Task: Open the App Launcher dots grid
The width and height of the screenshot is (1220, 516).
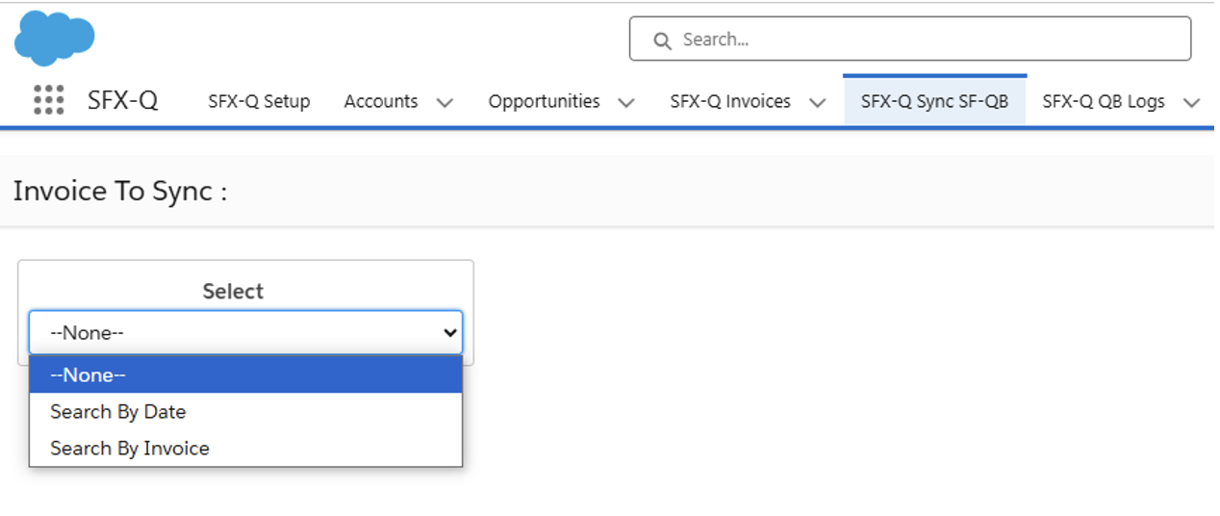Action: pos(48,100)
